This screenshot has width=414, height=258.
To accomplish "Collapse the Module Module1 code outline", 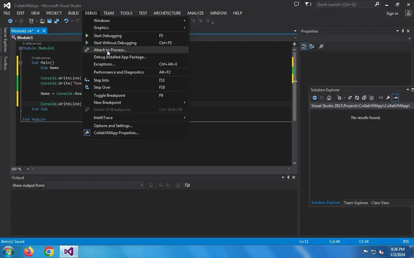I will (x=20, y=48).
